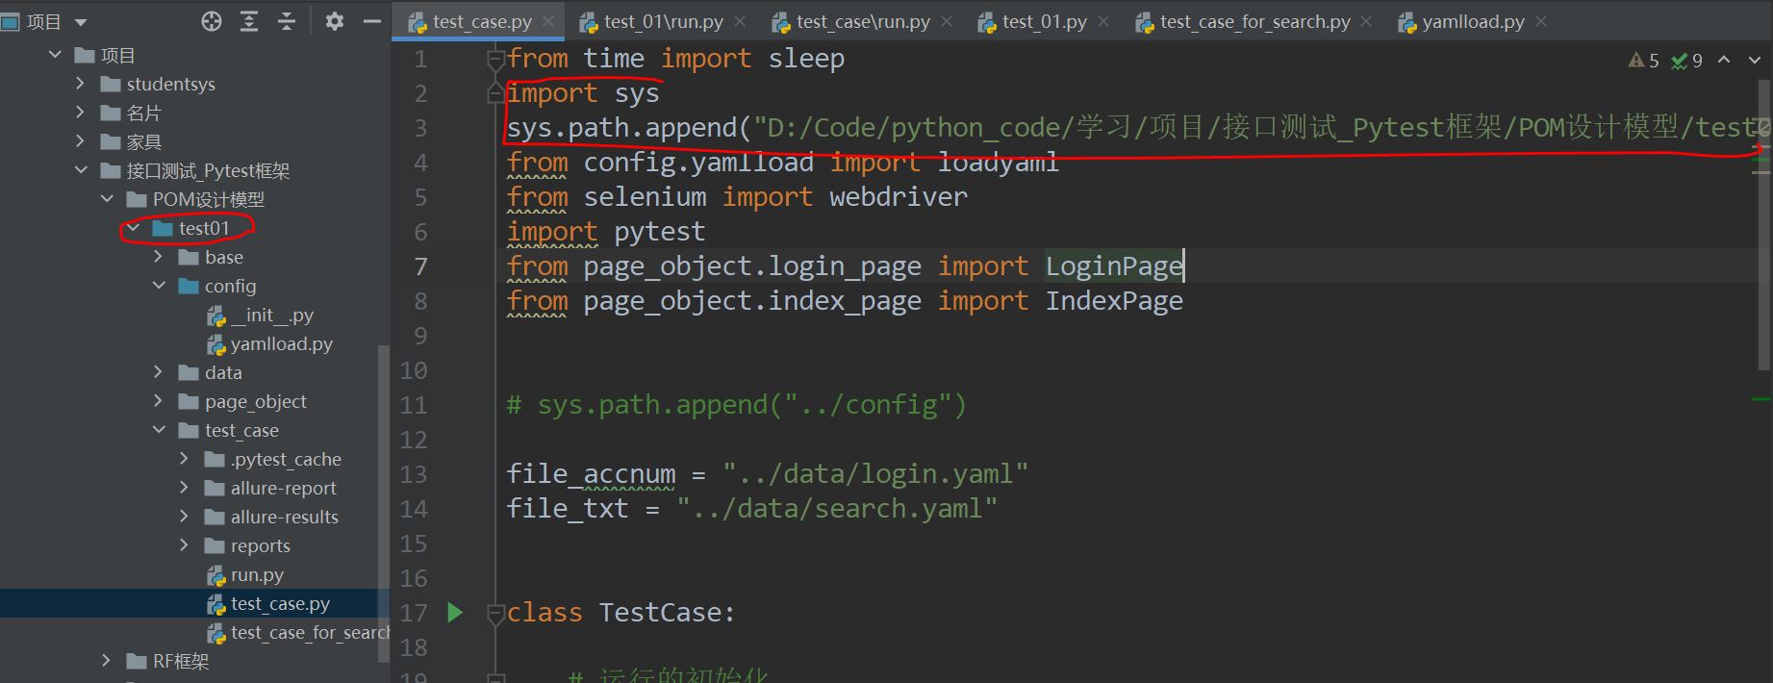Go to previous highlighted error arrow
The width and height of the screenshot is (1773, 683).
1724,60
